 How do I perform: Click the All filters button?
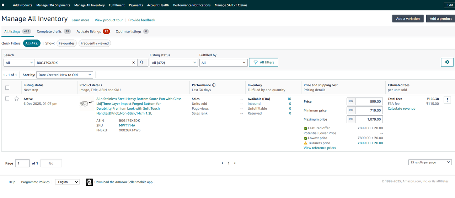point(264,62)
